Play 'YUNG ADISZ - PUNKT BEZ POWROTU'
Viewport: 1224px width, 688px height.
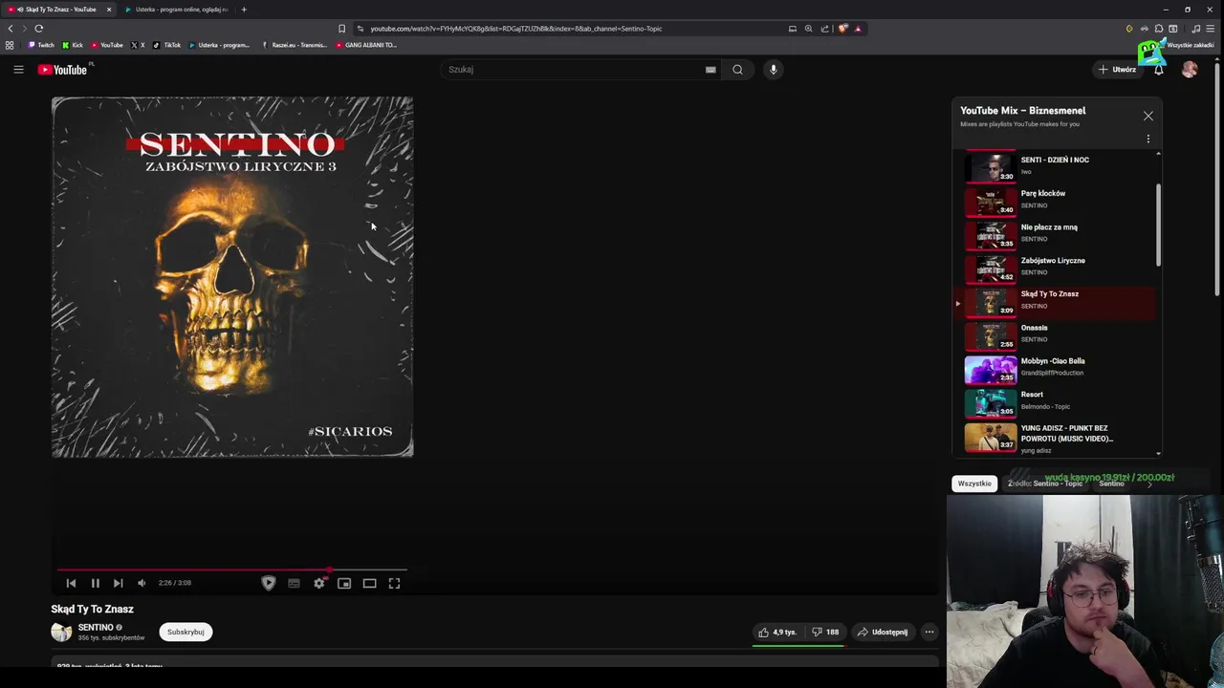(1056, 438)
